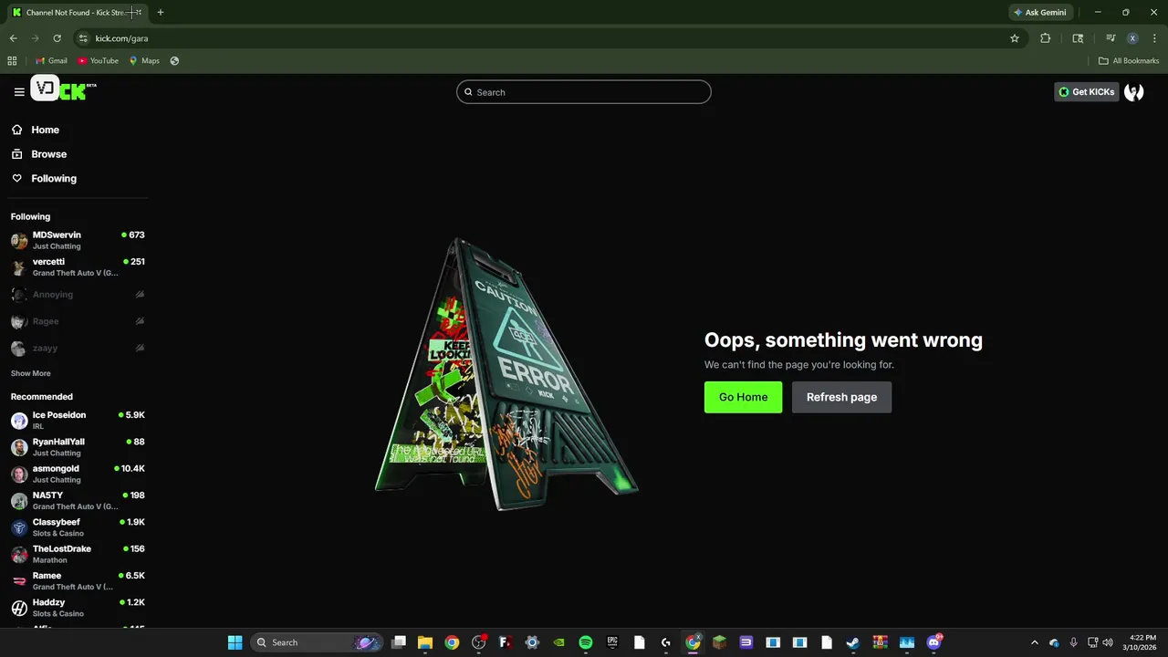Image resolution: width=1168 pixels, height=657 pixels.
Task: Open Chrome three-dot menu
Action: 1153,38
